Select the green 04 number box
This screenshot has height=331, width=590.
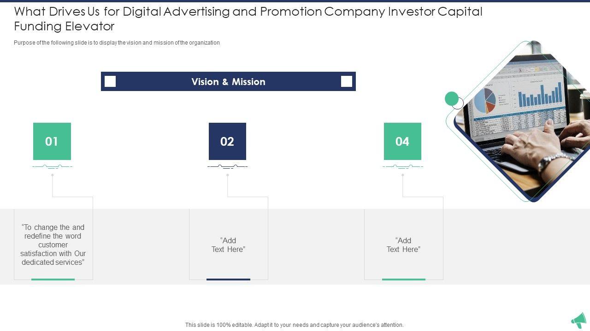402,141
